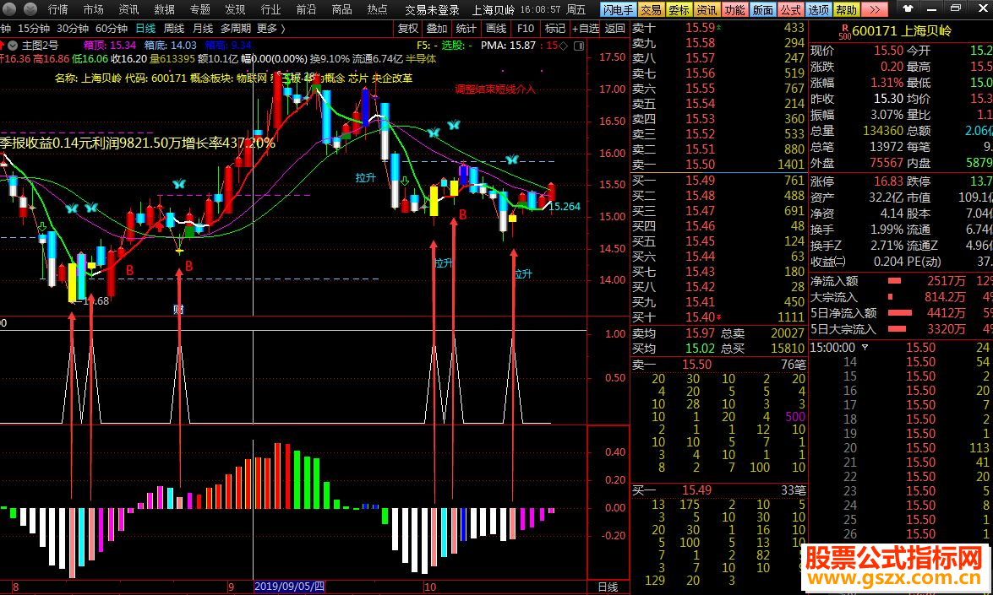Open the 专题 menu
993x595 pixels.
tap(199, 9)
